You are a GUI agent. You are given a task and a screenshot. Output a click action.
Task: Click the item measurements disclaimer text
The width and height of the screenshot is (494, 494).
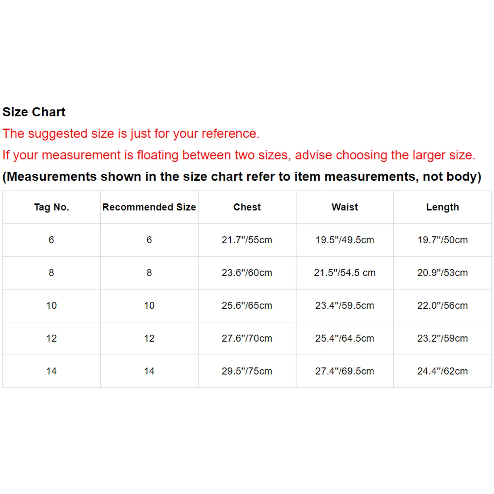point(242,177)
